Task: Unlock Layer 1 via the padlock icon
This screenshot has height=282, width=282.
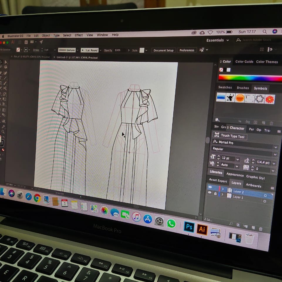Action: click(x=215, y=194)
